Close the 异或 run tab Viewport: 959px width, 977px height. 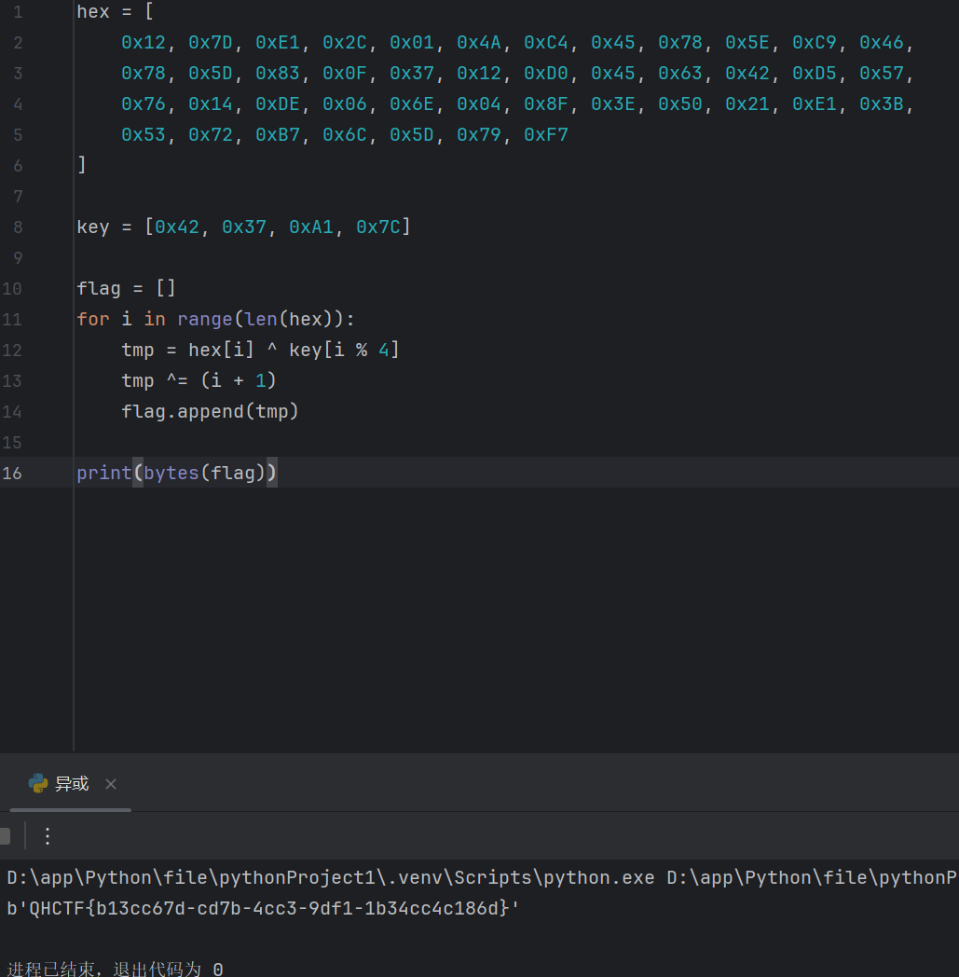[x=111, y=784]
